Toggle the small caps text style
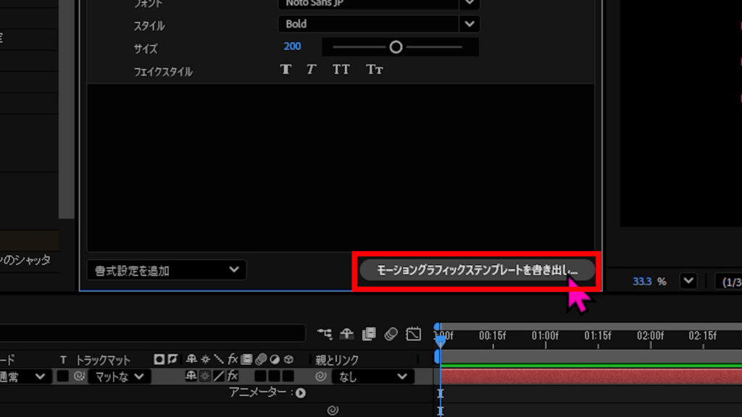Screen dimensions: 742x417 [x=374, y=69]
